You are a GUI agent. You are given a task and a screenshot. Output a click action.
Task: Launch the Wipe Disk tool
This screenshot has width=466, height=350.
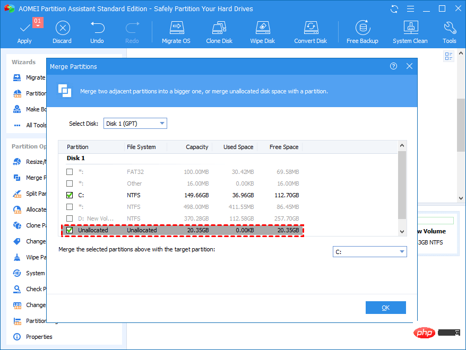coord(264,32)
